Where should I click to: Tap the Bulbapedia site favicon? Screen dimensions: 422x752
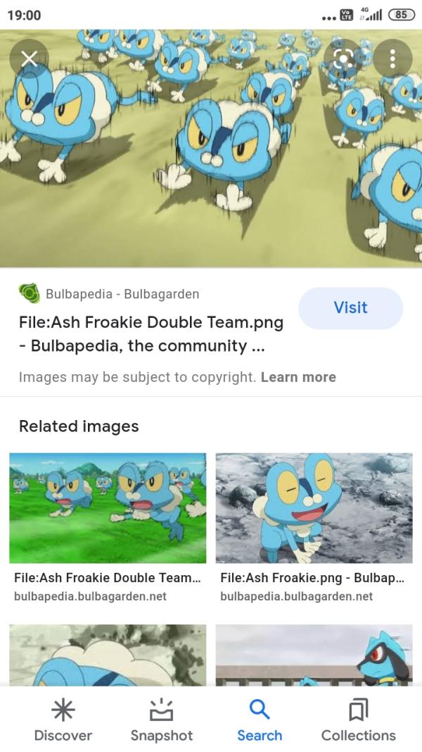click(29, 293)
